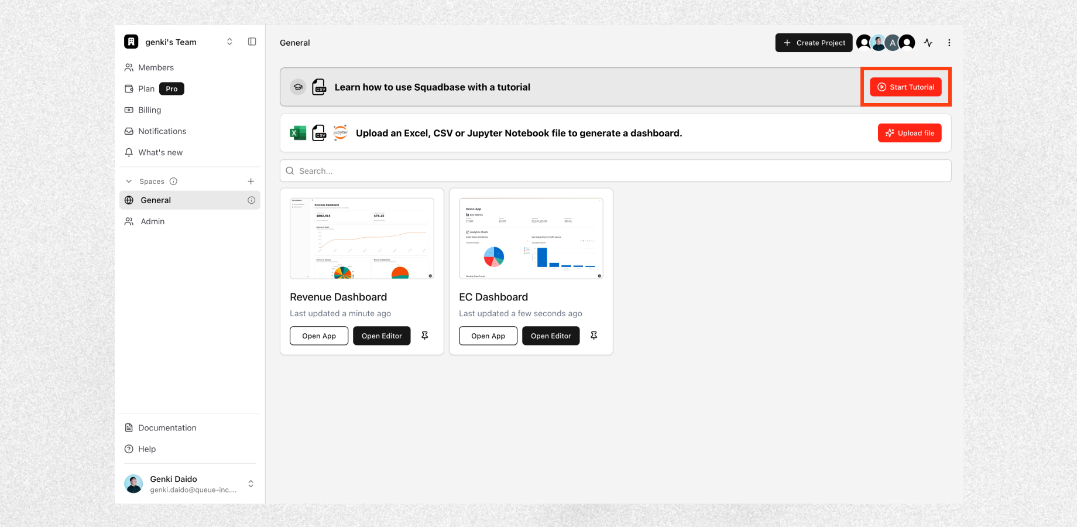Open Notifications settings

[190, 131]
